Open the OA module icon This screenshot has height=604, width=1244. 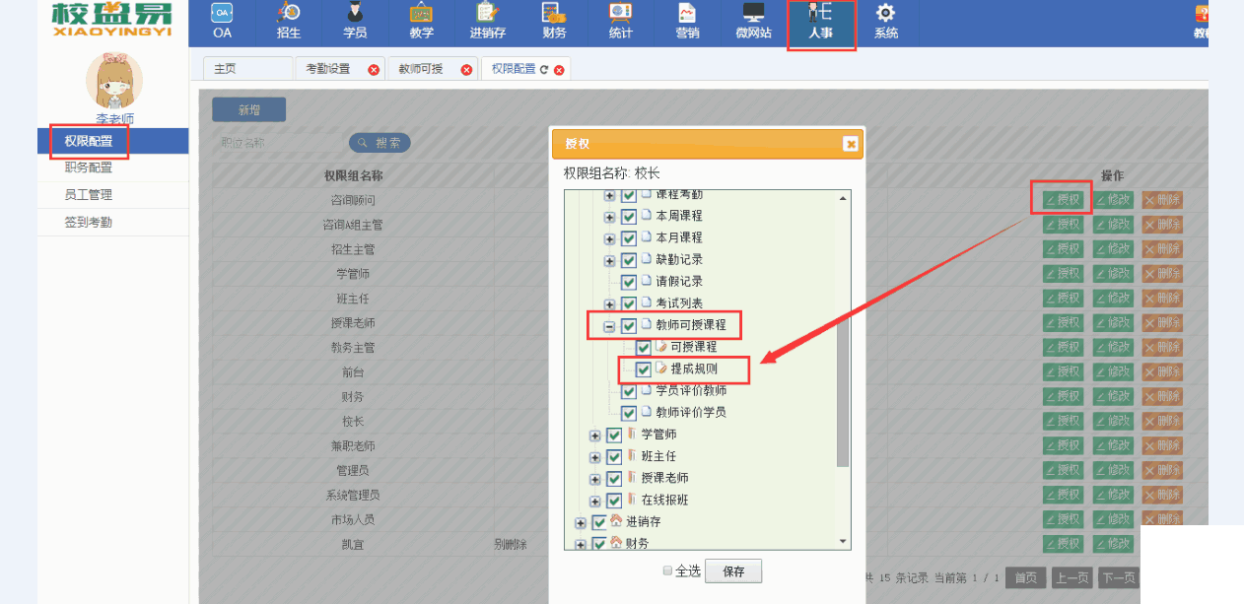click(x=222, y=22)
